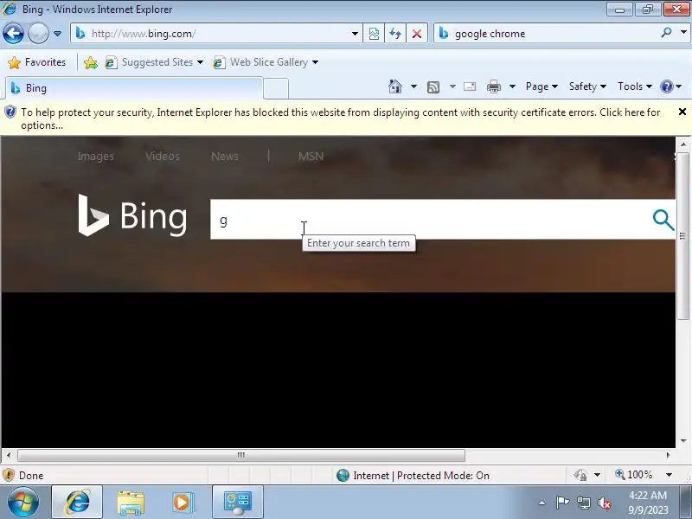Click the horizontal scrollbar thumb
692x519 pixels.
pos(241,455)
